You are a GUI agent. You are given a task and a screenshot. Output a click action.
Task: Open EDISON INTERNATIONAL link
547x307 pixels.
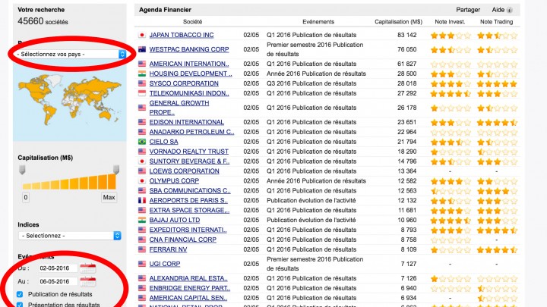[187, 122]
